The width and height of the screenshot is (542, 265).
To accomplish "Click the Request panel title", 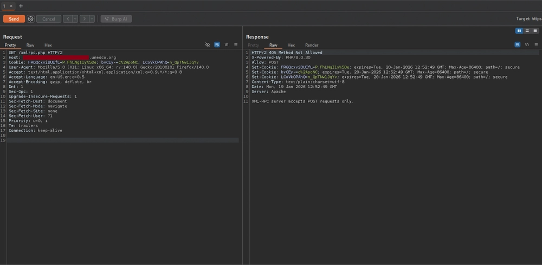I will 12,37.
